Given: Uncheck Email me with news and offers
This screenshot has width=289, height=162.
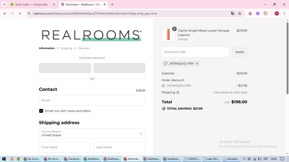Looking at the screenshot, I should pyautogui.click(x=41, y=111).
